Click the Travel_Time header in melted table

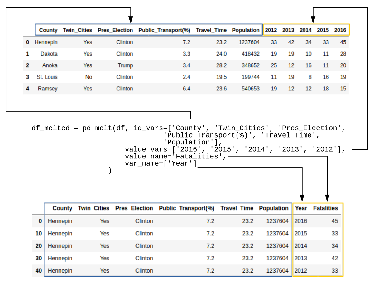tap(237, 208)
